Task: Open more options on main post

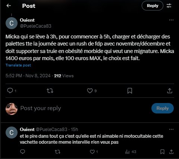Action: tap(171, 20)
